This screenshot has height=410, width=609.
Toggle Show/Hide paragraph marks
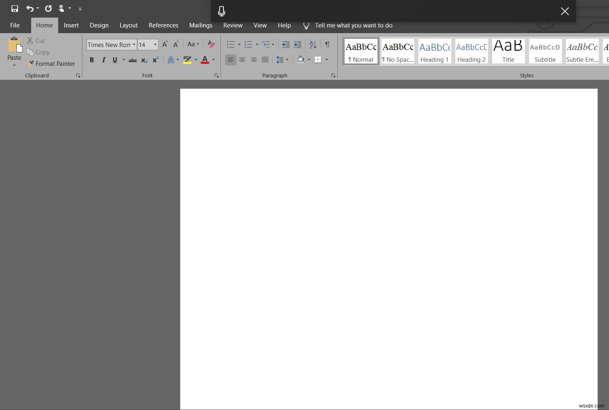tap(327, 45)
